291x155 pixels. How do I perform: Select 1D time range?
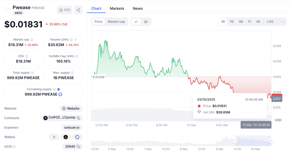[223, 22]
